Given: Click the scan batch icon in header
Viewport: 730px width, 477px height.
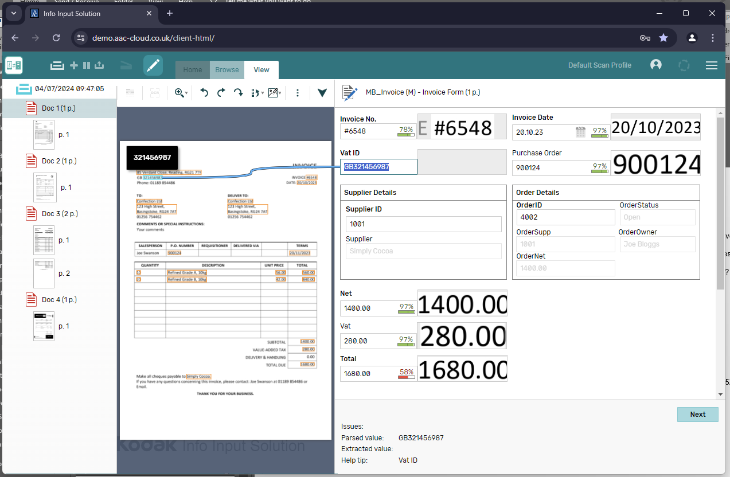Looking at the screenshot, I should [x=57, y=65].
